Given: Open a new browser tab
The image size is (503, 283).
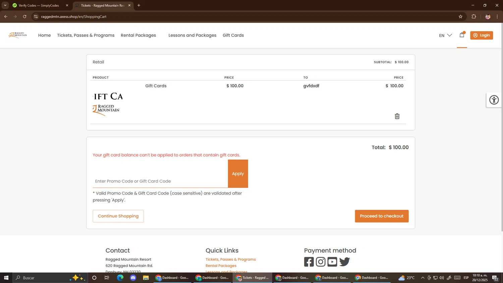Looking at the screenshot, I should pos(139,5).
